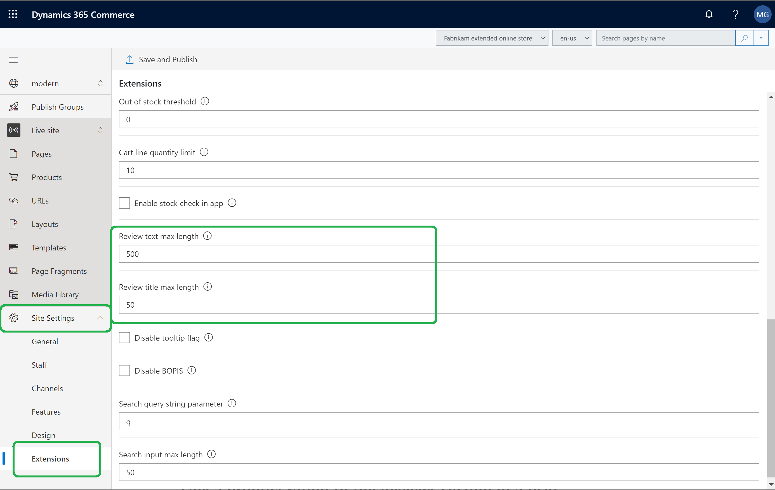
Task: Enable the Enable stock check in app checkbox
Action: pyautogui.click(x=124, y=203)
